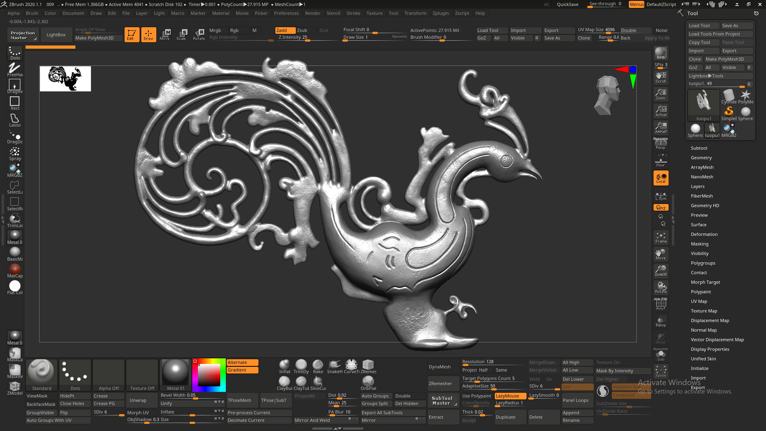Select the Scale transform tool

coord(182,34)
